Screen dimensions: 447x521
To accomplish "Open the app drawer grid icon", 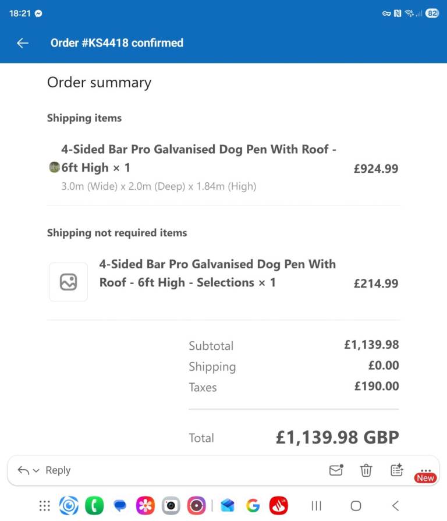I will point(45,505).
